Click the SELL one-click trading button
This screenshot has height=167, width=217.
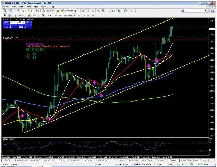coord(6,23)
